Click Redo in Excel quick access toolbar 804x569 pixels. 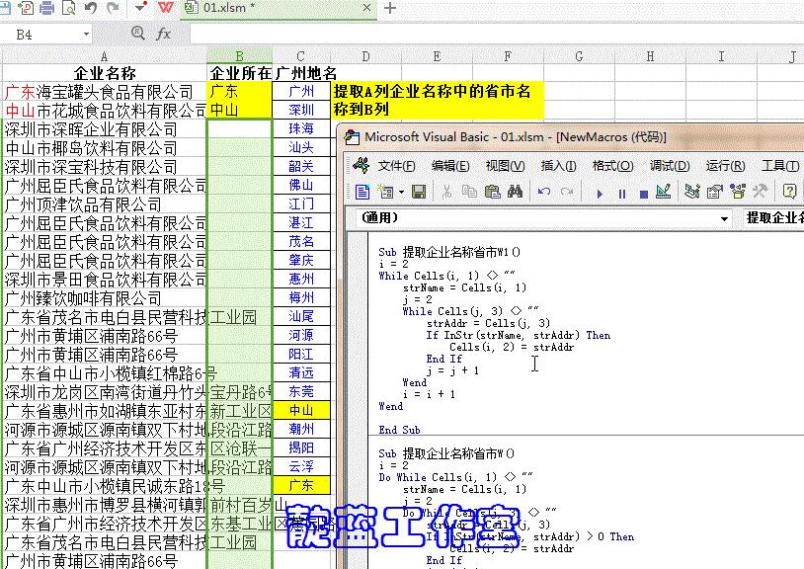pyautogui.click(x=112, y=9)
